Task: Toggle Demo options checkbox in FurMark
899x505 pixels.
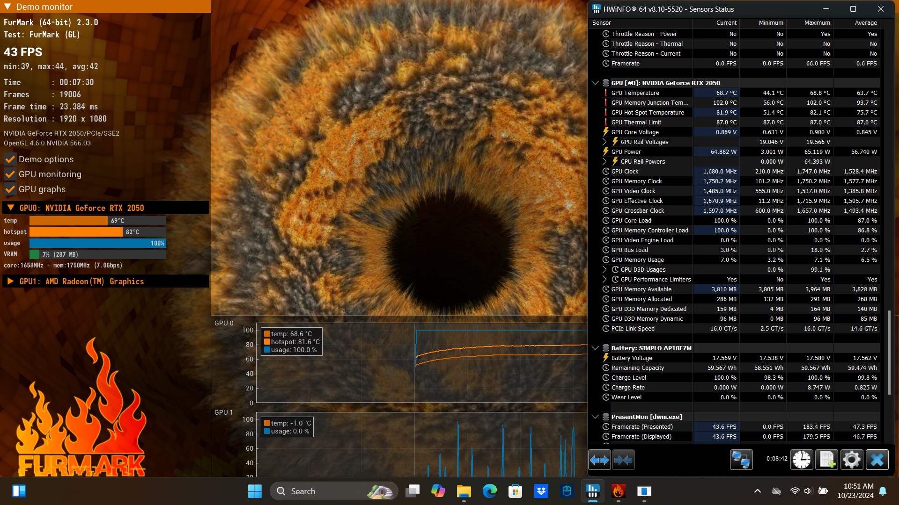Action: pyautogui.click(x=10, y=159)
